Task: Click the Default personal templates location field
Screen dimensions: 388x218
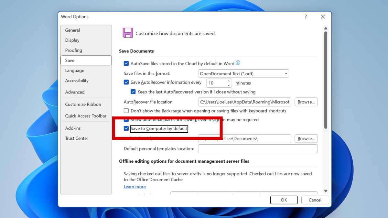Action: point(258,148)
